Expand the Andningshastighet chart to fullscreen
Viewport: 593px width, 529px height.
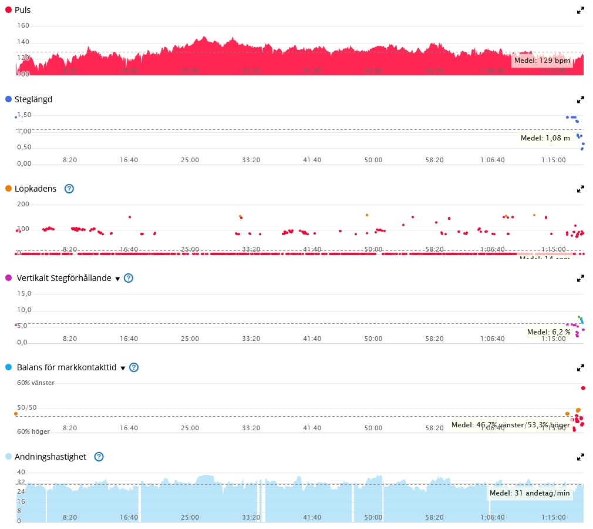click(x=581, y=457)
